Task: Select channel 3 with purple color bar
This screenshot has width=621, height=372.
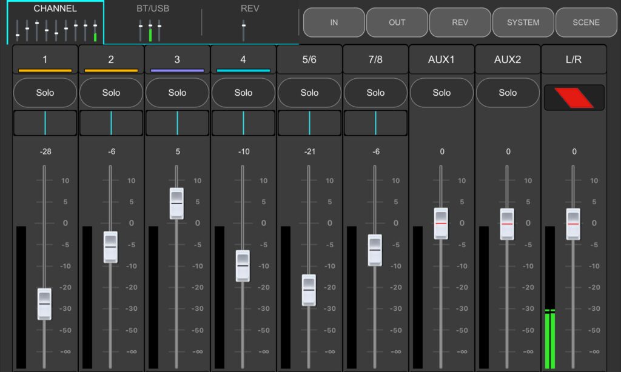Action: (177, 59)
